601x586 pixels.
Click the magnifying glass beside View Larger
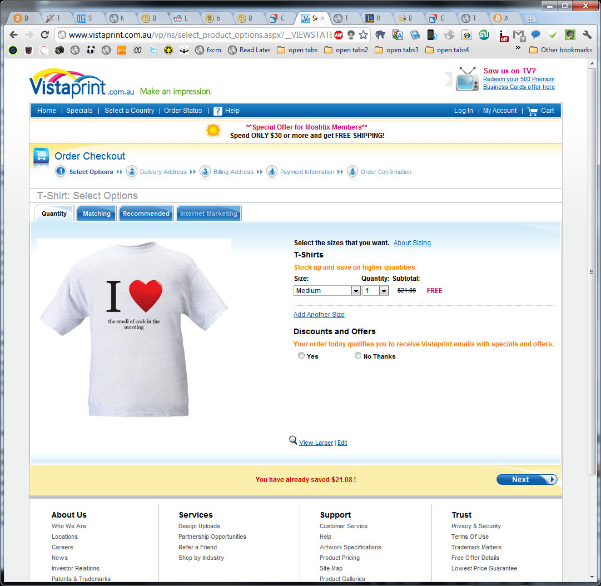(293, 440)
